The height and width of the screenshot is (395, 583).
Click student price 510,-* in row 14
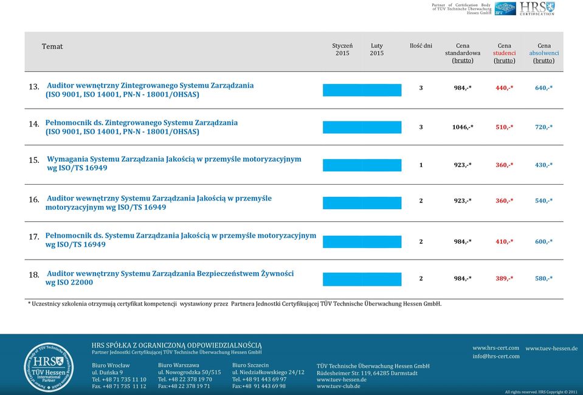click(x=504, y=127)
